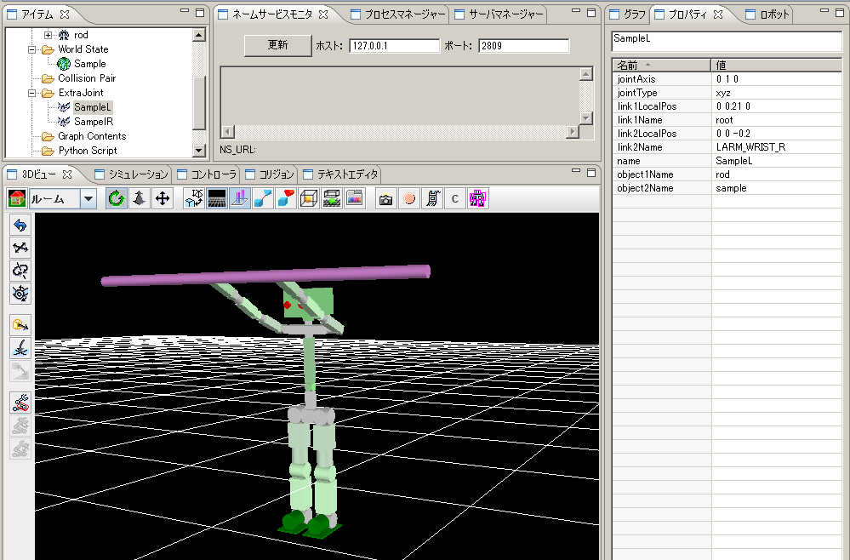Open the ルーム view mode dropdown
This screenshot has width=850, height=560.
[x=88, y=197]
